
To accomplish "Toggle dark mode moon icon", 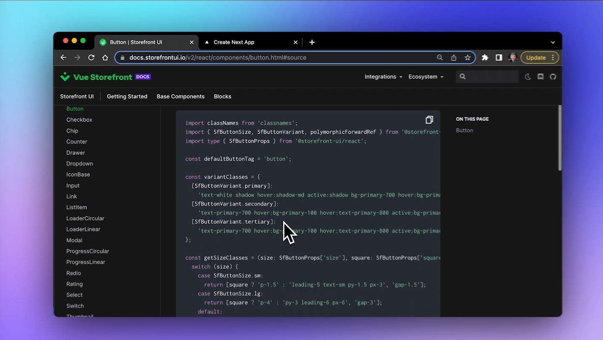I will click(x=528, y=77).
